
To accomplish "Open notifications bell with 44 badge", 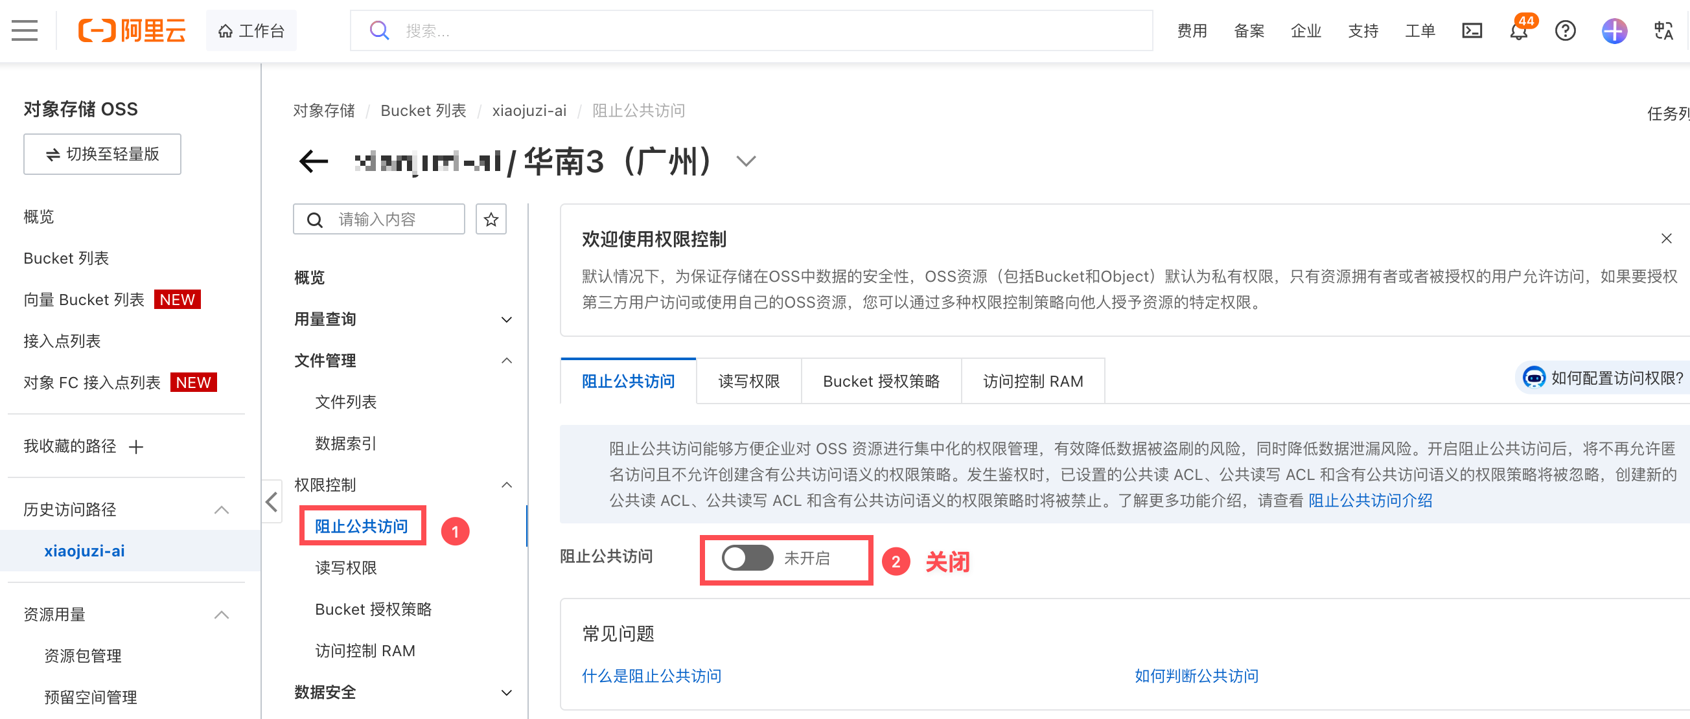I will (1520, 30).
